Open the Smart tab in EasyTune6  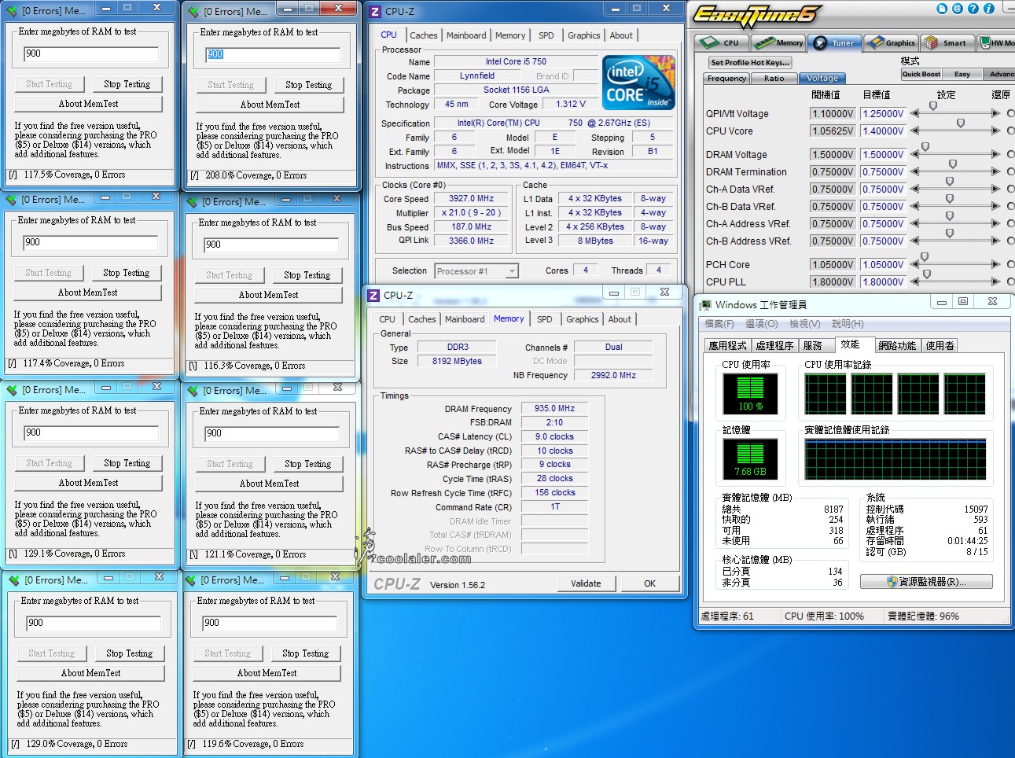[947, 42]
